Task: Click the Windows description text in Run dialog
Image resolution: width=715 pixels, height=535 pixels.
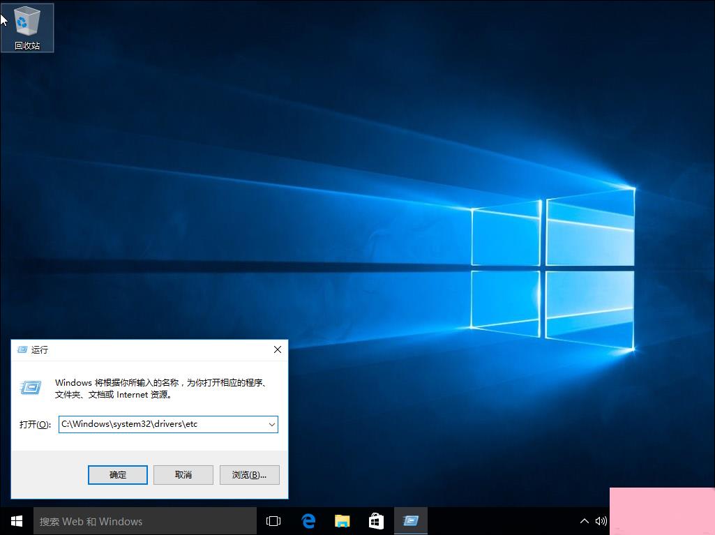Action: click(160, 389)
